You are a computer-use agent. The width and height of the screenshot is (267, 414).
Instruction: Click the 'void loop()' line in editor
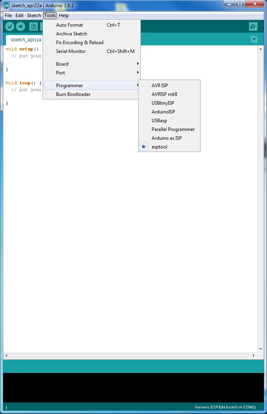(x=23, y=83)
